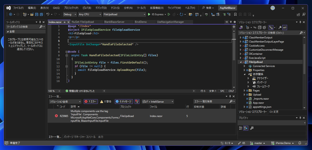Expand the Pages folder node
Screen dimensions: 312x150
pyautogui.click(x=245, y=91)
